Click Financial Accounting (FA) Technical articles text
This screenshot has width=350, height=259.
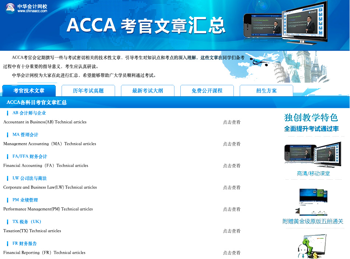click(46, 165)
